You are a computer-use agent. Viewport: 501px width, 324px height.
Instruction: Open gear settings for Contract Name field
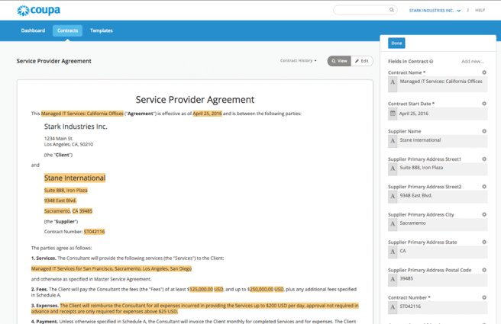pos(484,72)
